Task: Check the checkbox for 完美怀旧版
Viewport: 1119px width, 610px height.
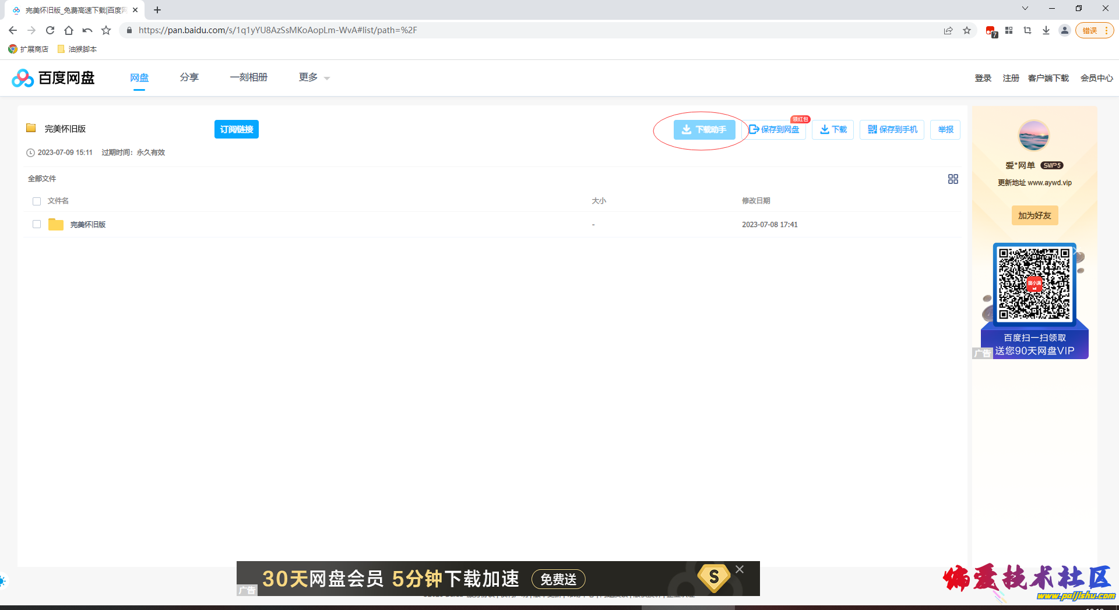Action: pos(36,224)
